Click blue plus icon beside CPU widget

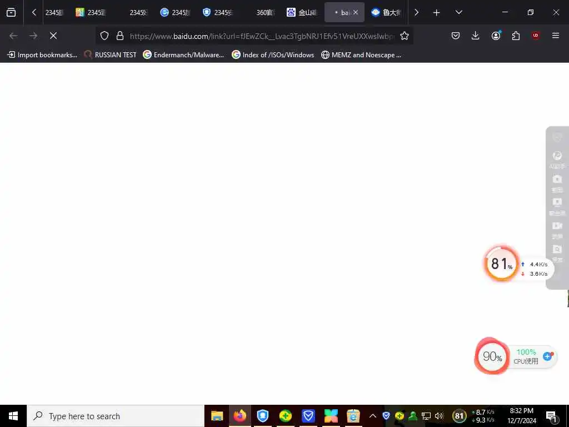[548, 356]
